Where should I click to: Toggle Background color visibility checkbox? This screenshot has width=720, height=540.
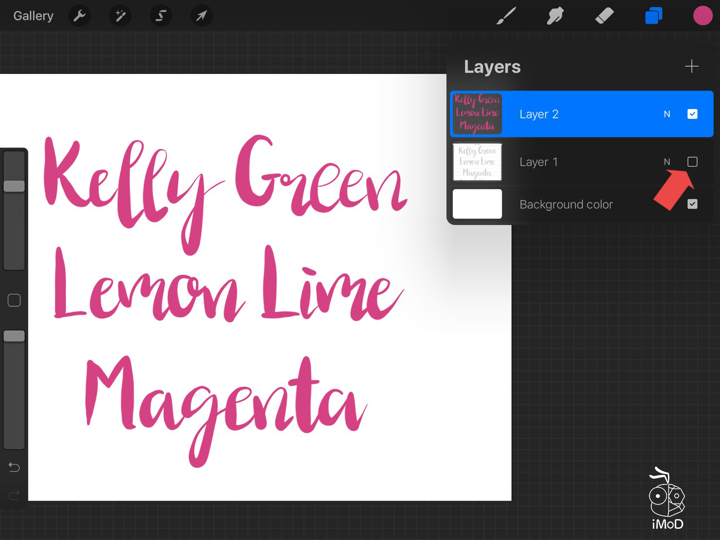tap(692, 204)
